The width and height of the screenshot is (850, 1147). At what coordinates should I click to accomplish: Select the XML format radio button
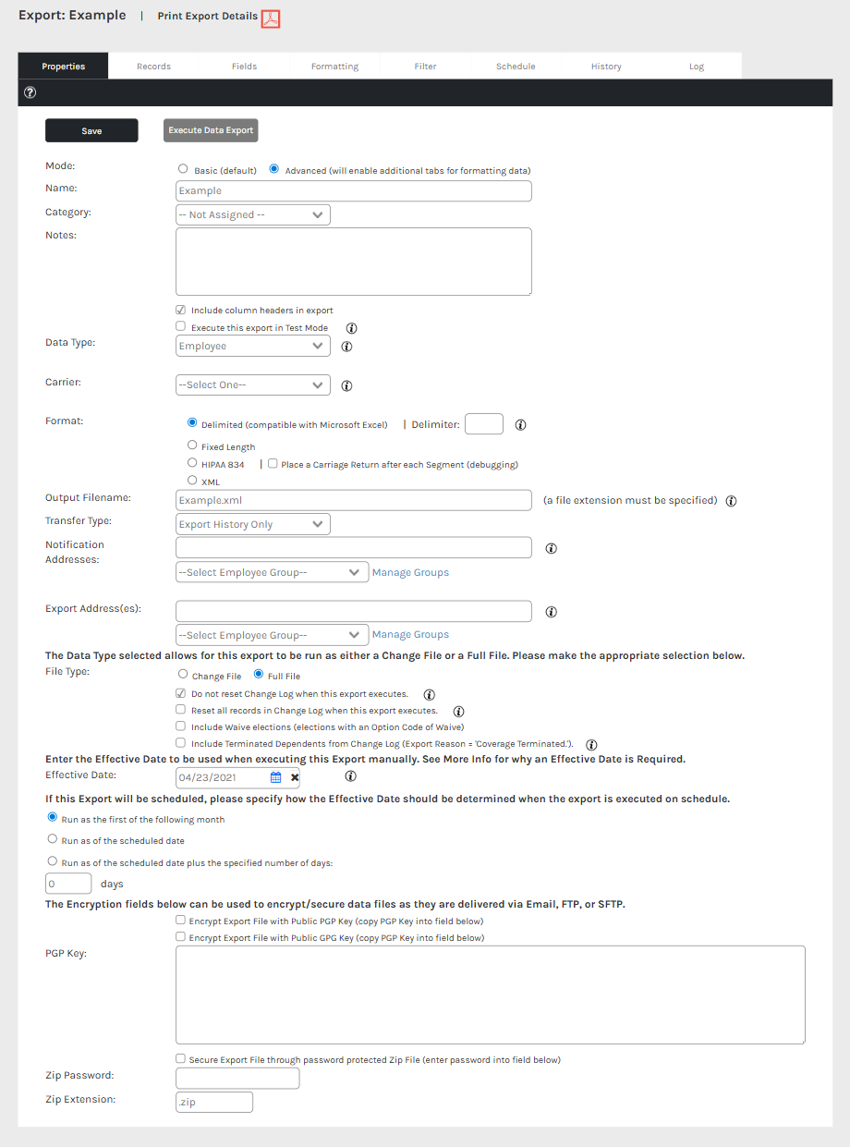tap(192, 481)
